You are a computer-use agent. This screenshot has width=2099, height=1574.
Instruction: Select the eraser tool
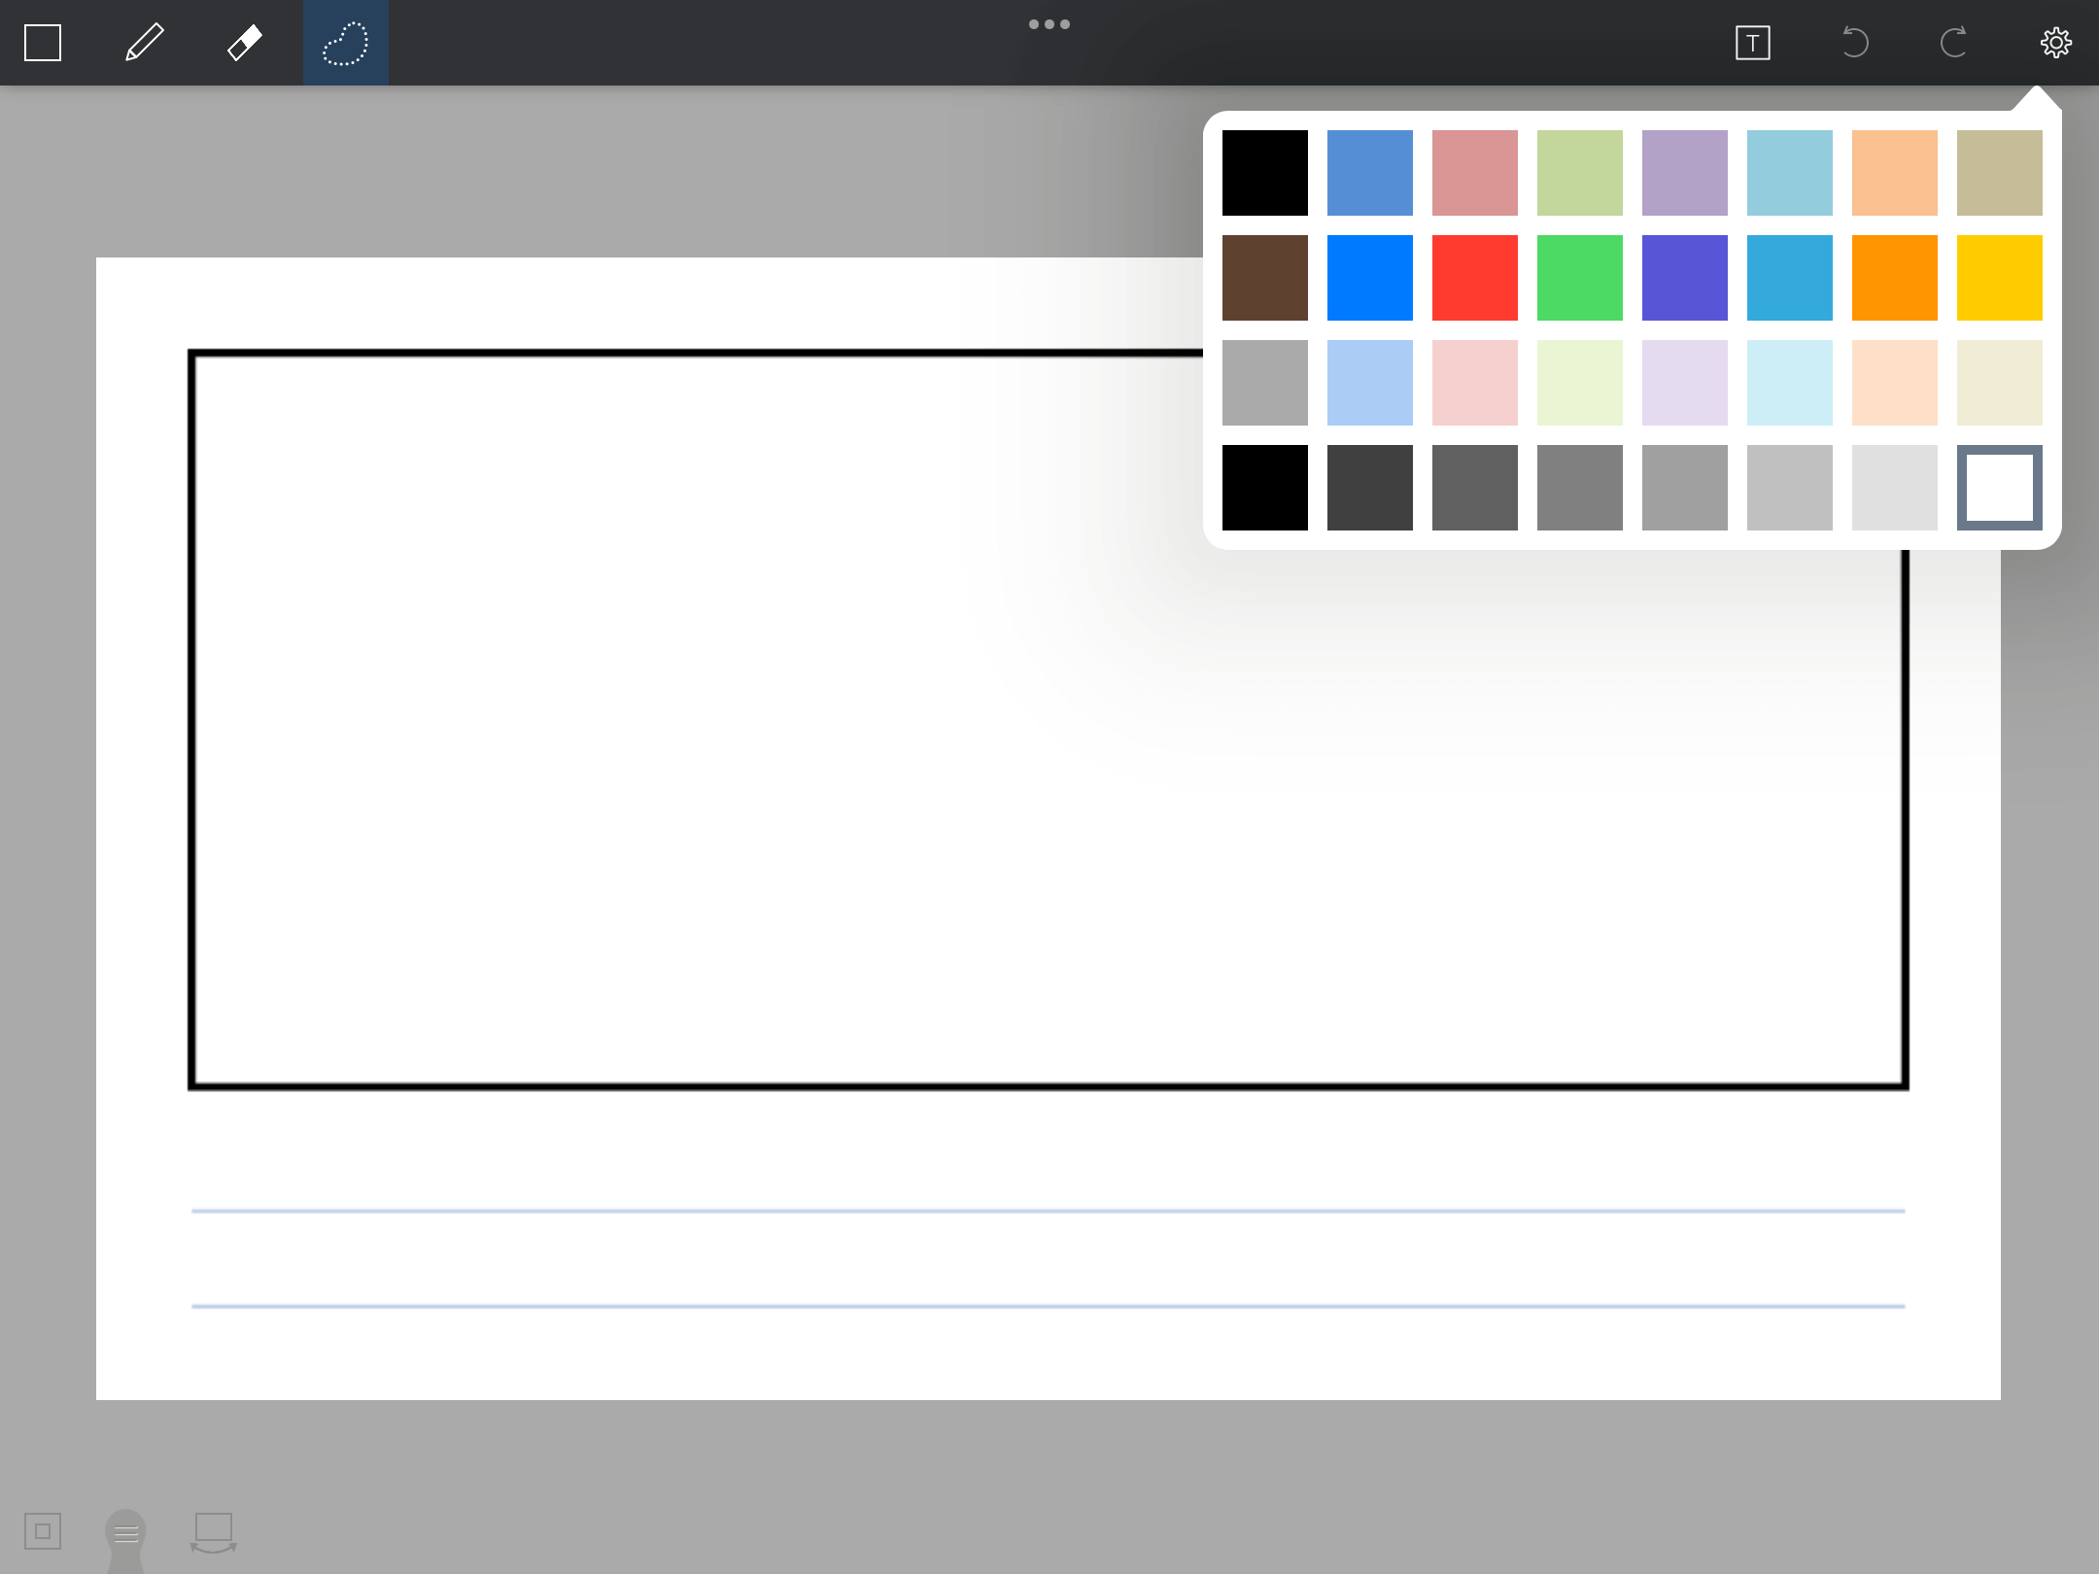coord(244,43)
